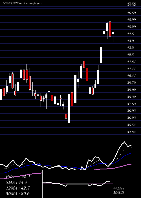Click the candle with the longest upper wick
The height and width of the screenshot is (198, 141).
[104, 33]
